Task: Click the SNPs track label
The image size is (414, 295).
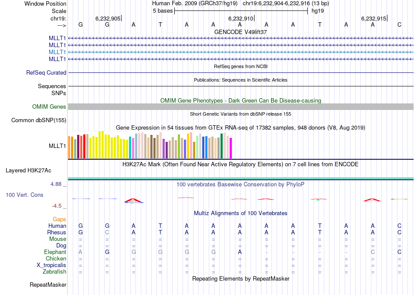Action: (59, 93)
